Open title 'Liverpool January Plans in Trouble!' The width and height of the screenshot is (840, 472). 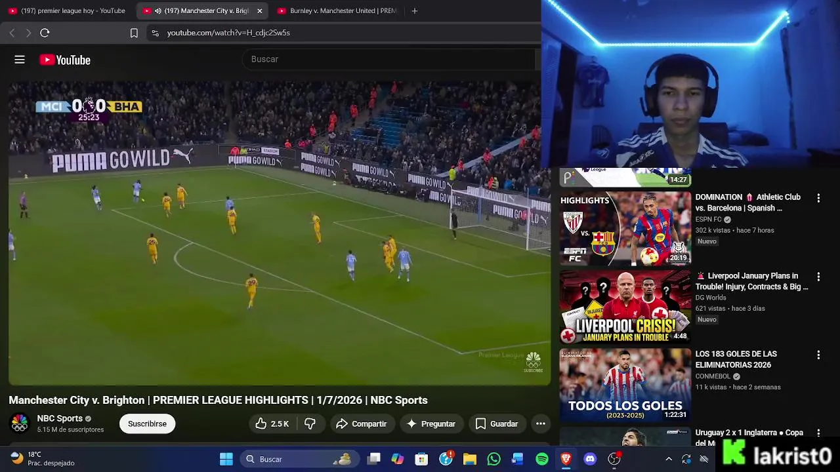751,281
